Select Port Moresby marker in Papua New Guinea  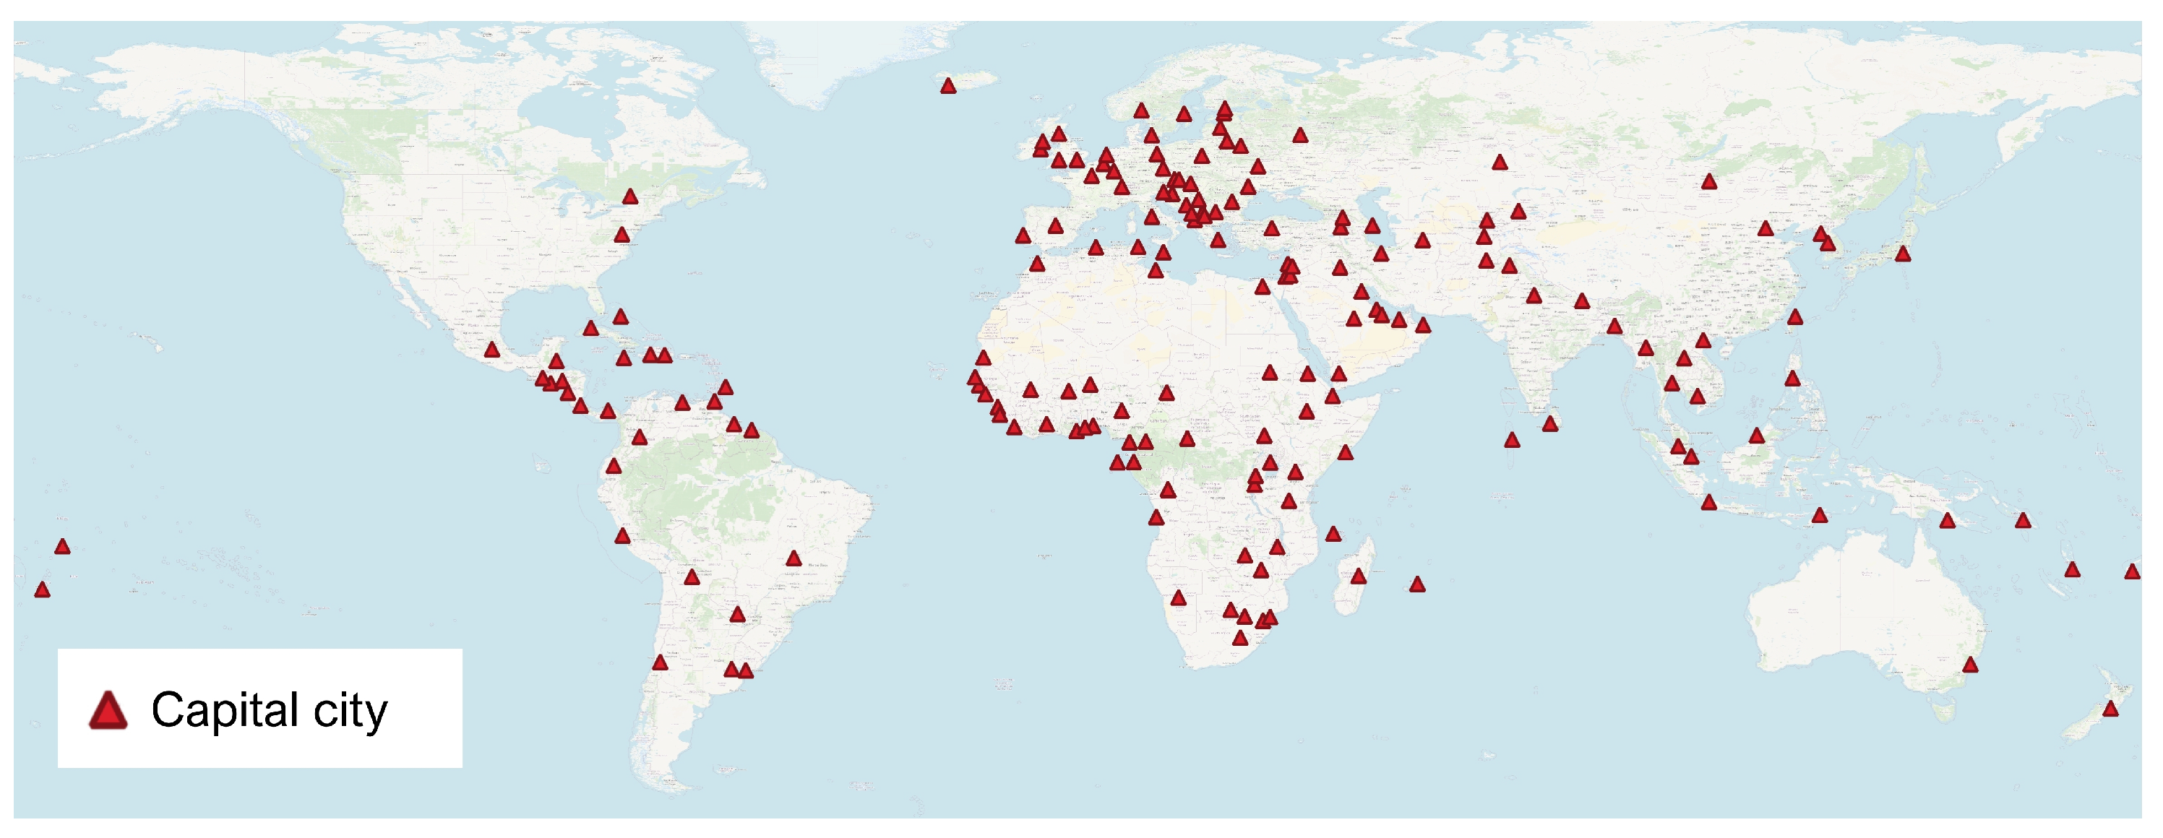1947,522
